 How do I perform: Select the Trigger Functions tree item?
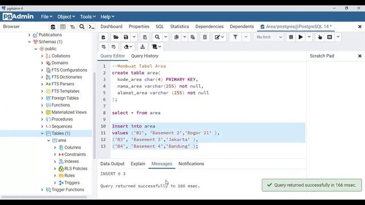(x=67, y=190)
